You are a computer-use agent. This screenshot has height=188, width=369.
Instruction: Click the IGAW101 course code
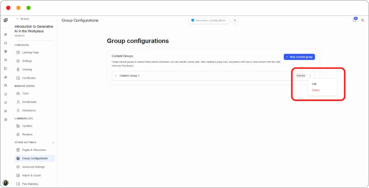[x=20, y=36]
